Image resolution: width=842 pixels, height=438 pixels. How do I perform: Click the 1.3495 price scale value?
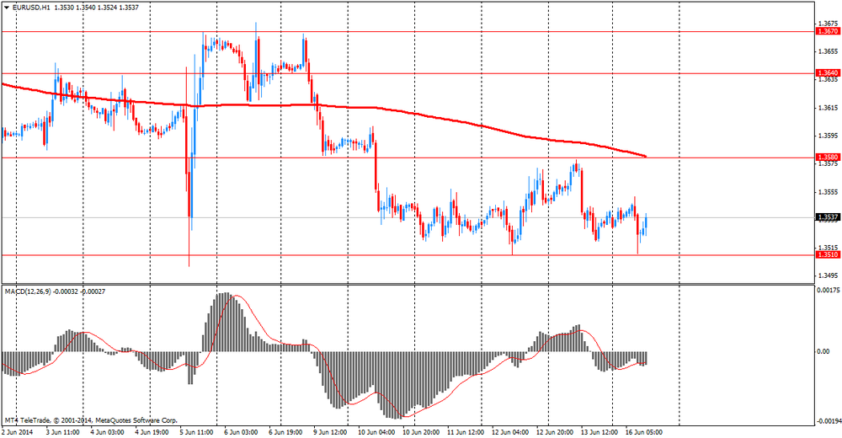(827, 275)
